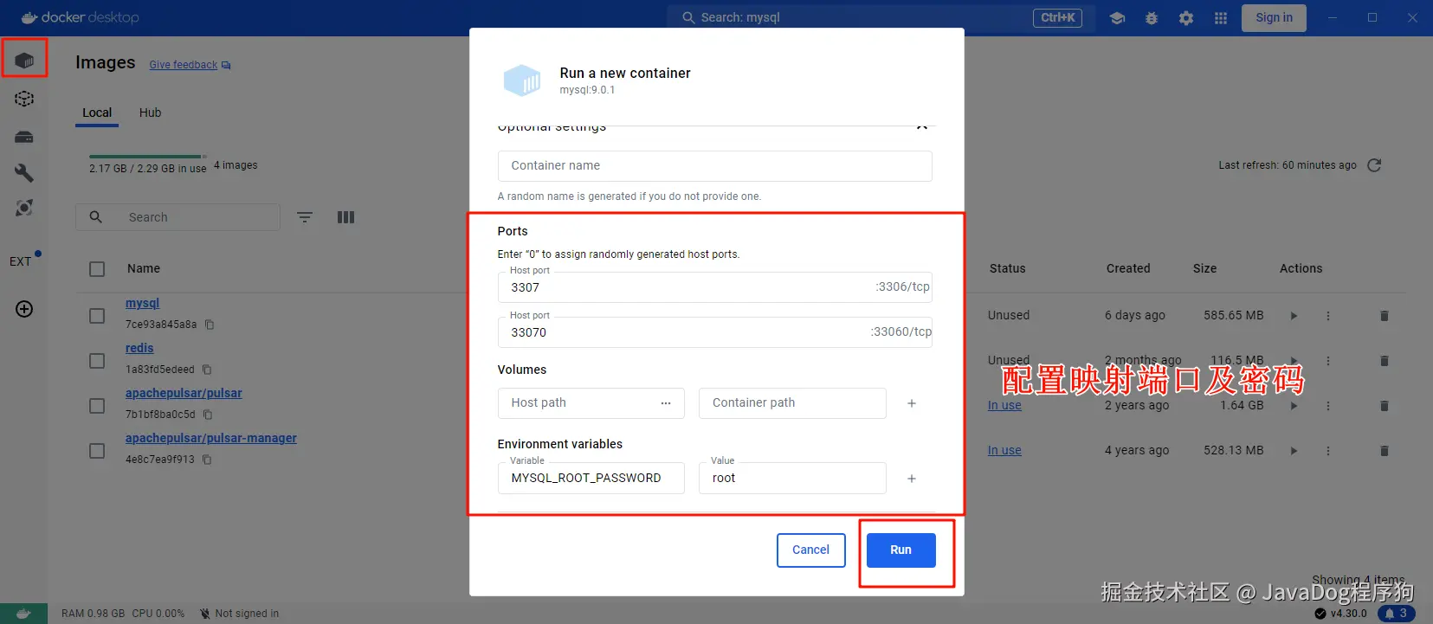Delete the redis image
1433x624 pixels.
coord(1385,361)
